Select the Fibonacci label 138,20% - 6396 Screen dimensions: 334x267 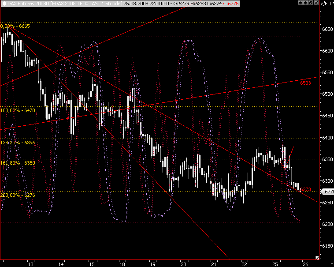coord(18,143)
